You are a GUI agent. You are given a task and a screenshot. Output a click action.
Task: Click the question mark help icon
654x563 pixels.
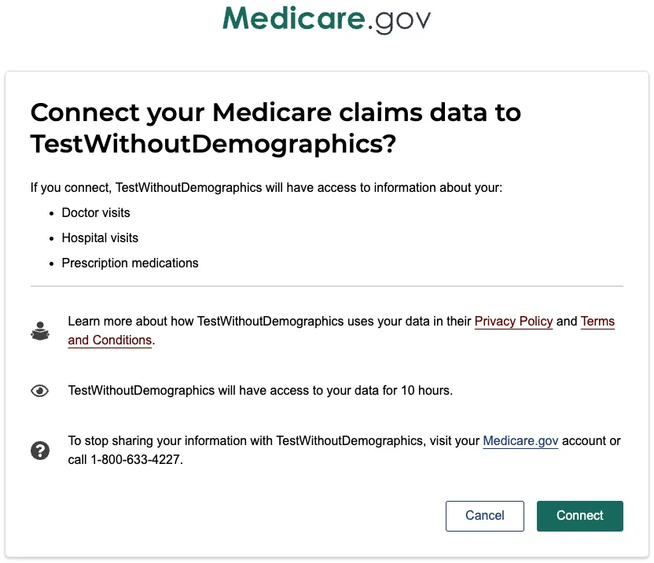[x=40, y=451]
